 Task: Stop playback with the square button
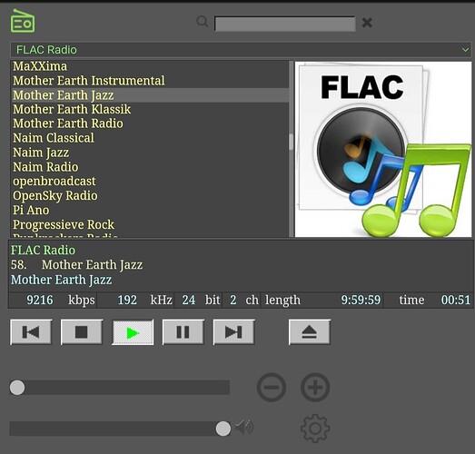point(82,332)
